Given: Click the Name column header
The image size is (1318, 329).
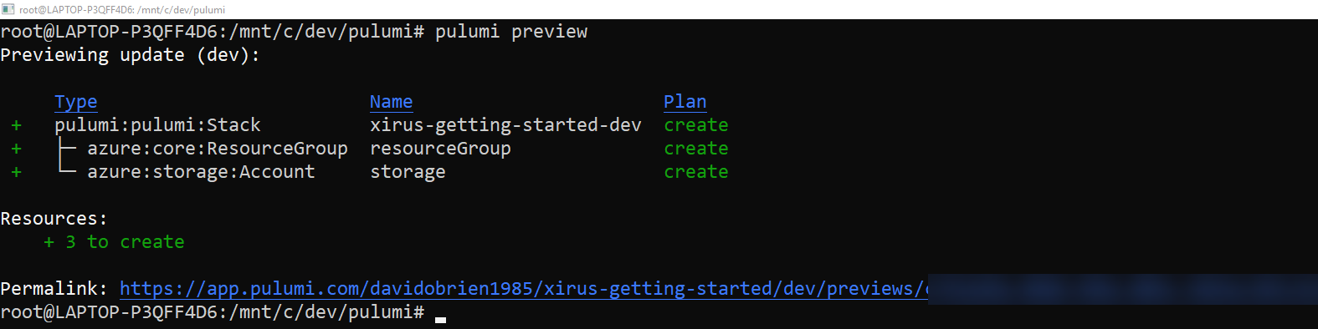Looking at the screenshot, I should (392, 102).
